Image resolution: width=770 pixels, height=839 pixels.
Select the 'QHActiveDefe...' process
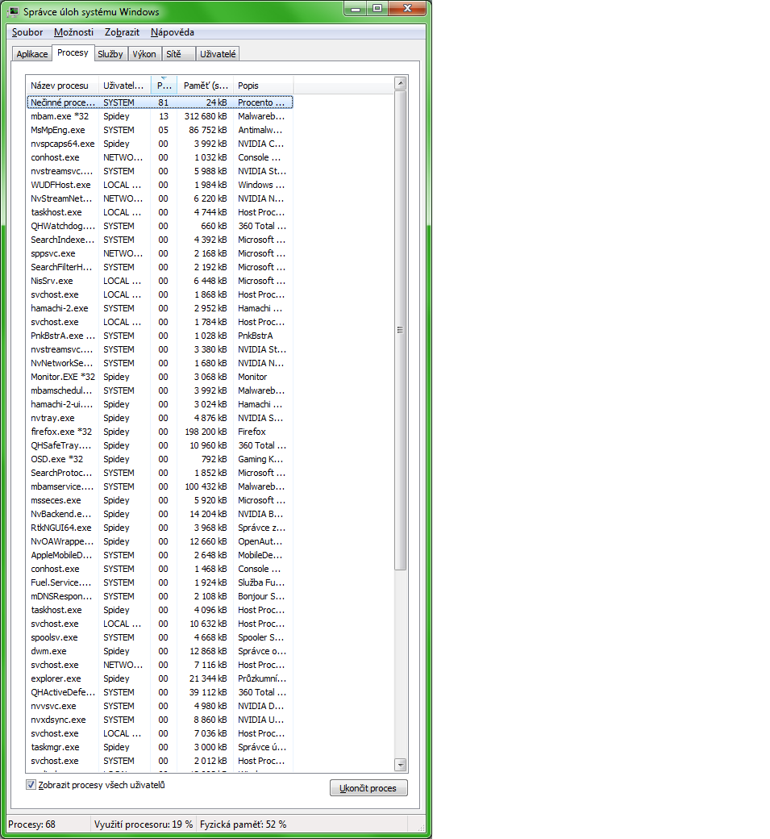point(160,692)
